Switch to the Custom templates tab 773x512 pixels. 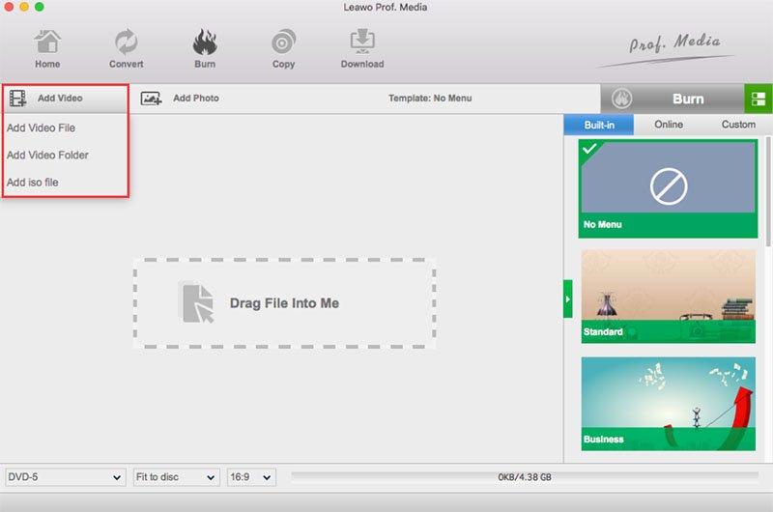[x=738, y=125]
